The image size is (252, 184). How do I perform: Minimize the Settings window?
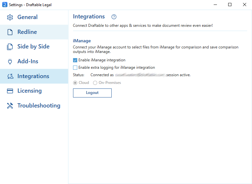point(215,5)
